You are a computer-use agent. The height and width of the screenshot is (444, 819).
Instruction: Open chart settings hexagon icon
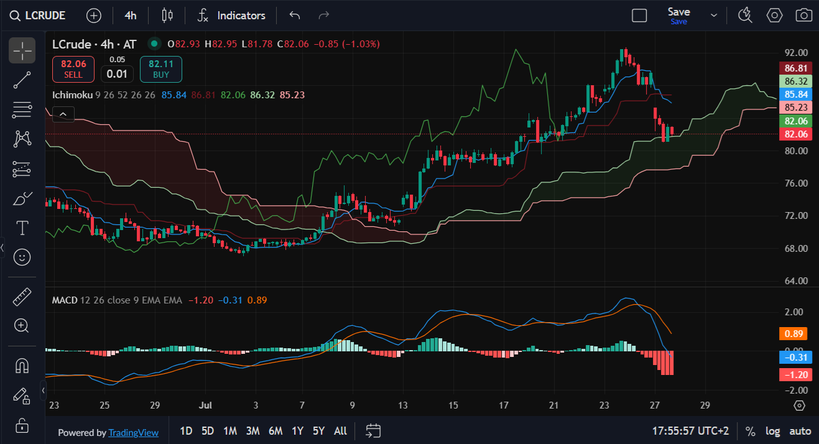pyautogui.click(x=774, y=16)
